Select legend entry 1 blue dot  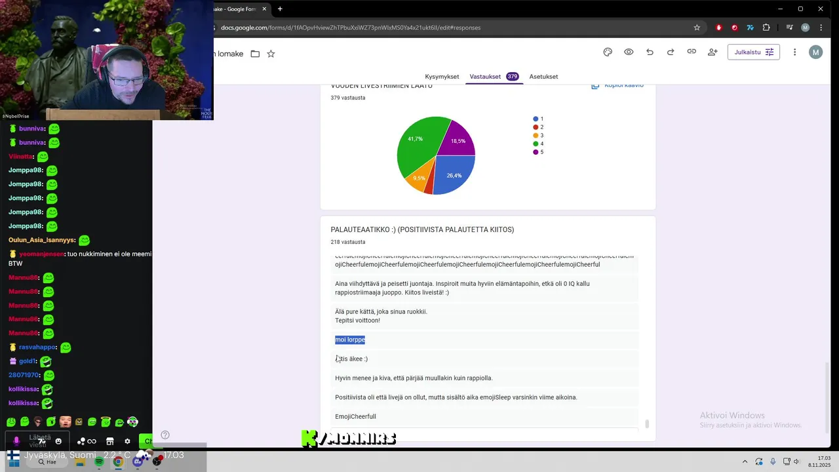(x=536, y=119)
